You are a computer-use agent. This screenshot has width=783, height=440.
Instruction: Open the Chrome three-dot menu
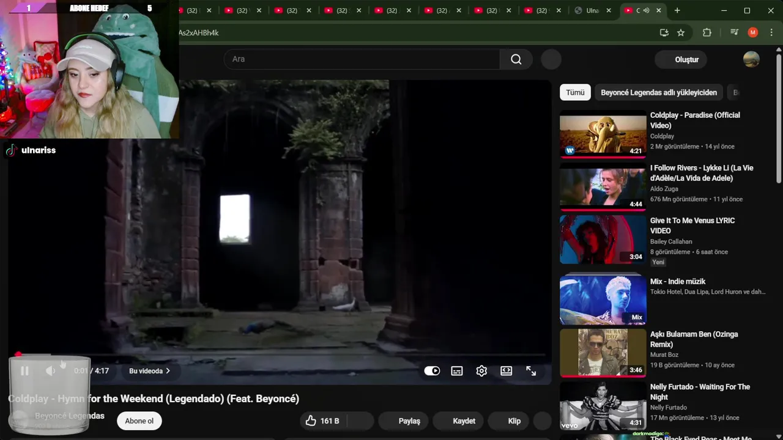pyautogui.click(x=771, y=32)
